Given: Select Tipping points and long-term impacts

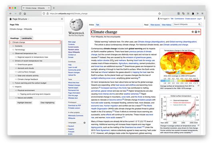Looking at the screenshot, I should pyautogui.click(x=35, y=94).
